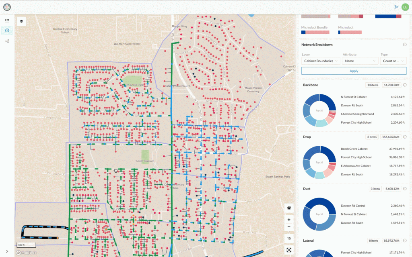Open the filter sliders sidebar icon
This screenshot has width=412, height=257.
coord(7,41)
